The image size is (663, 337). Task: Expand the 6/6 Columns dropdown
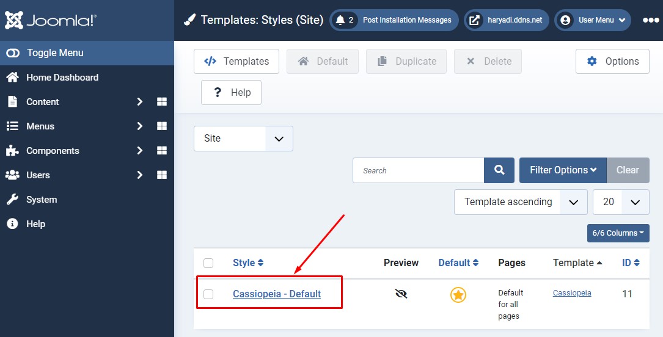pos(618,233)
